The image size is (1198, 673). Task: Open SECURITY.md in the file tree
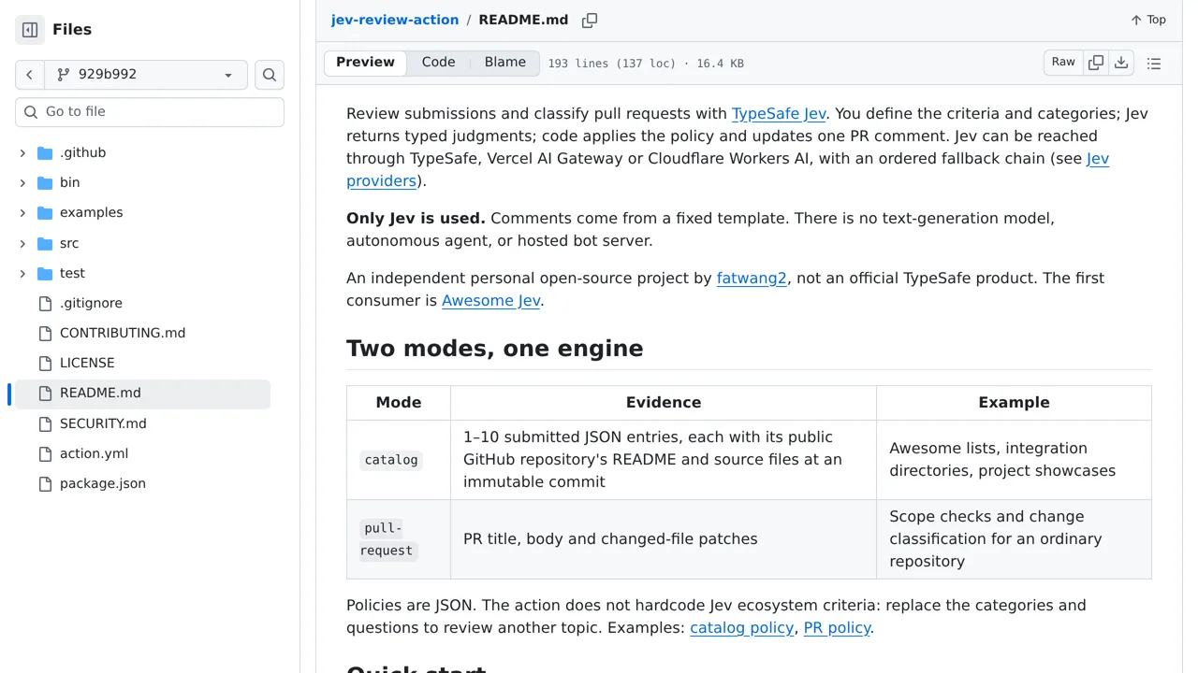pos(103,424)
